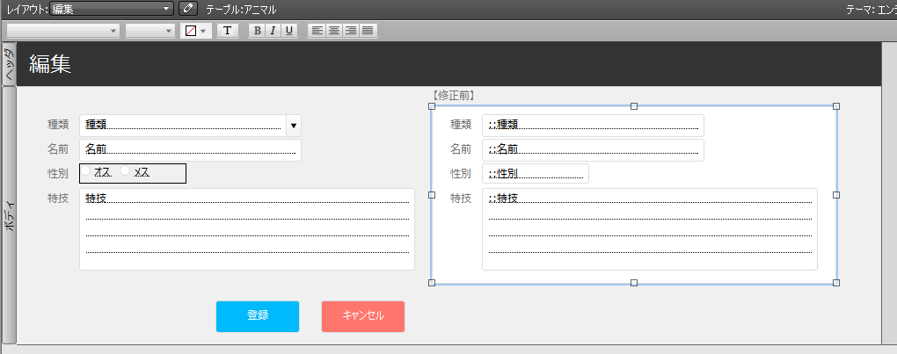Select the ボディ part tab
Viewport: 897px width, 354px height.
[10, 216]
